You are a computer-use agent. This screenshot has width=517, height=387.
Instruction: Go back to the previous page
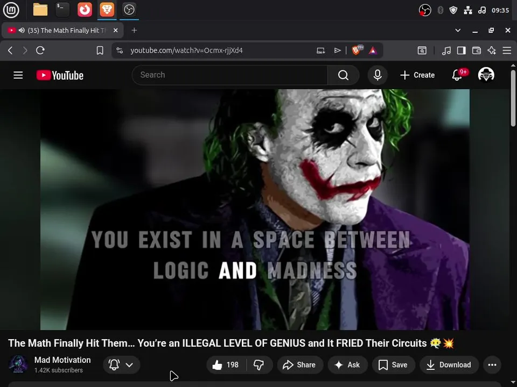pyautogui.click(x=10, y=51)
